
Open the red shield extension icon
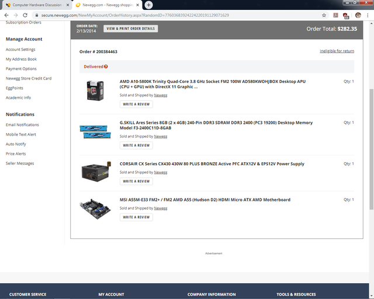tap(345, 16)
